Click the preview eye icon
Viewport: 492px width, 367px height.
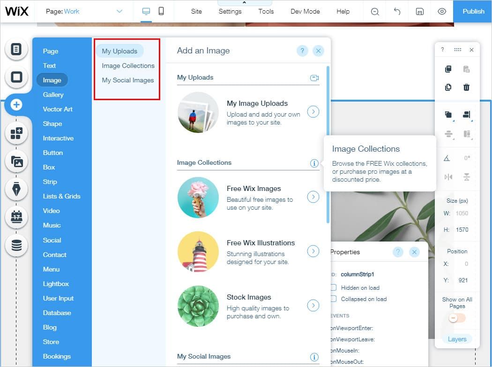pyautogui.click(x=442, y=12)
